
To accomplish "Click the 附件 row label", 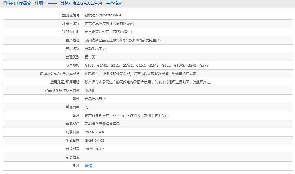I will (x=76, y=99).
